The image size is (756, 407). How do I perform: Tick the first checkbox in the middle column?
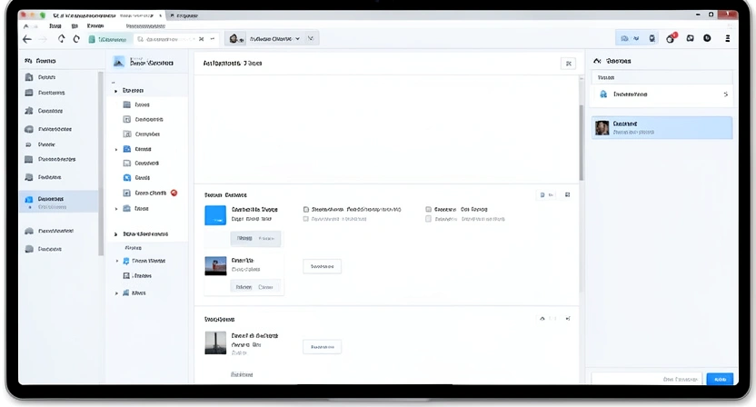(x=306, y=209)
